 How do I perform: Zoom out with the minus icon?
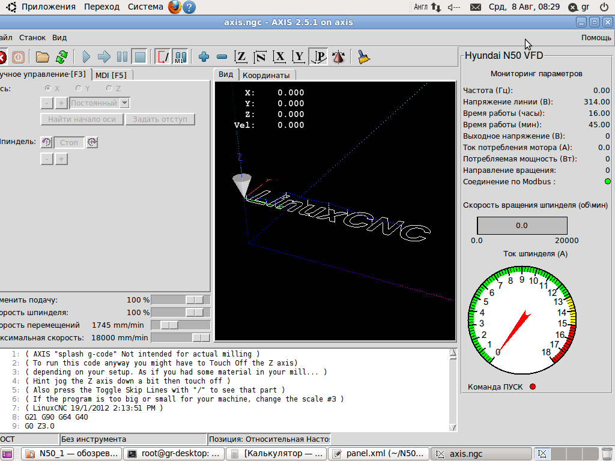222,57
